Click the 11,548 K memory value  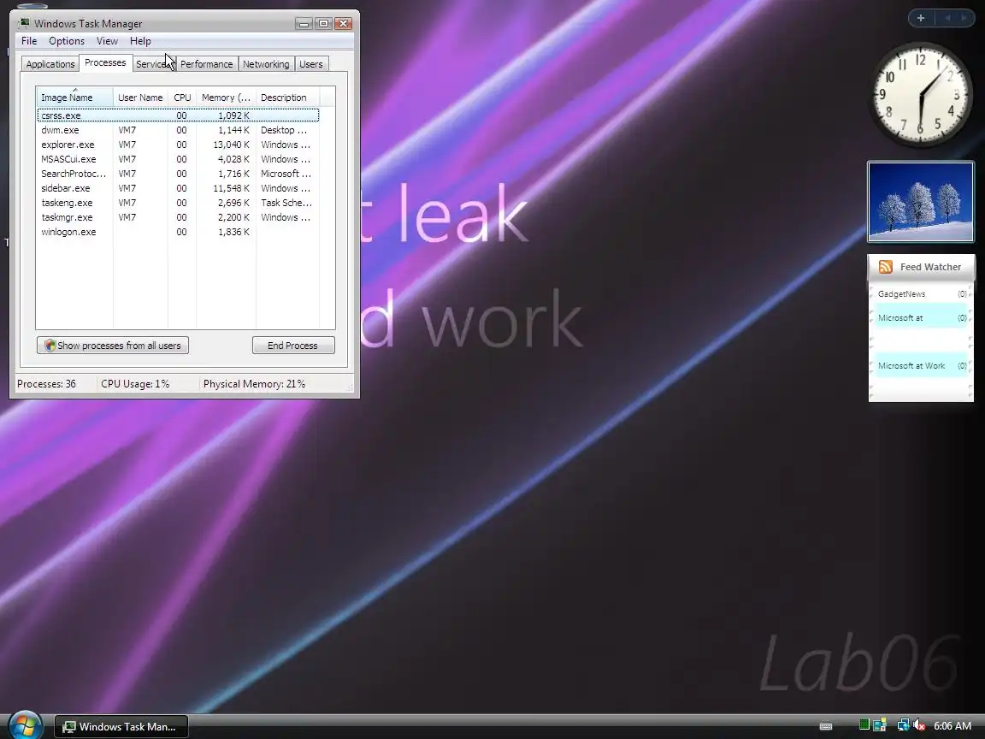pos(231,188)
